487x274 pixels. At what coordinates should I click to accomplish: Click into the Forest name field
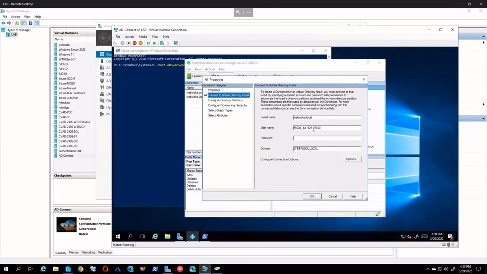tap(327, 117)
